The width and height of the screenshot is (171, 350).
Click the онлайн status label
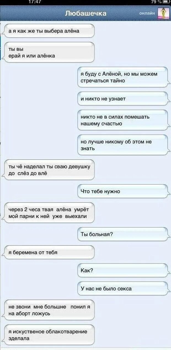pos(147,13)
